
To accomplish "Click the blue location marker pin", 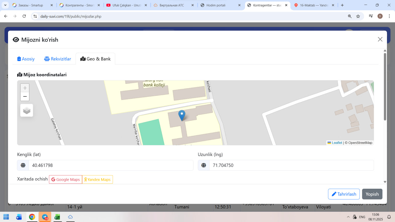I will pos(182,115).
